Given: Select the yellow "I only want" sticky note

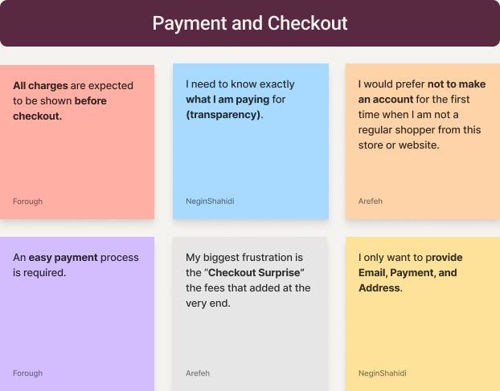Looking at the screenshot, I should 422,329.
